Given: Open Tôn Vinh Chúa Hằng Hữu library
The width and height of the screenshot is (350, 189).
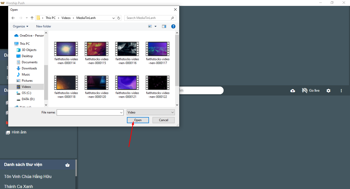Looking at the screenshot, I should point(28,176).
